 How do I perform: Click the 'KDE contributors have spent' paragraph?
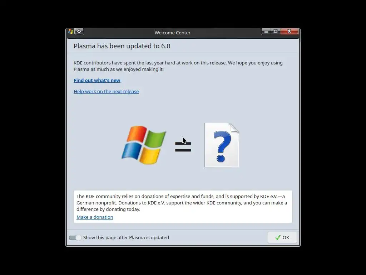click(178, 66)
